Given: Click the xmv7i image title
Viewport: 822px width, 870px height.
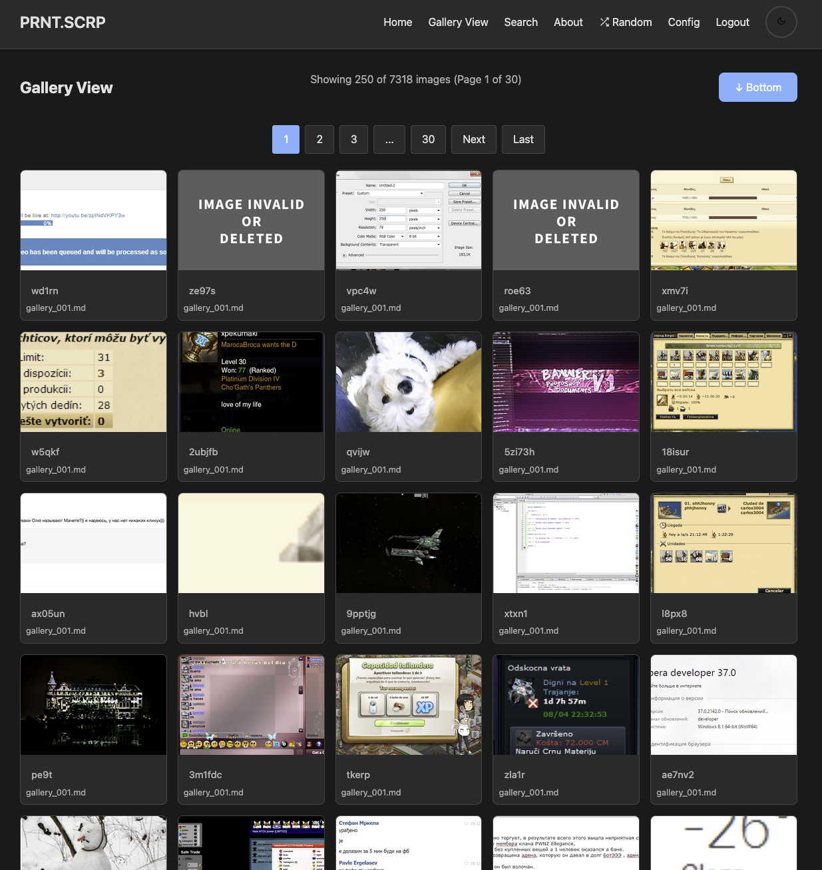Looking at the screenshot, I should point(675,291).
